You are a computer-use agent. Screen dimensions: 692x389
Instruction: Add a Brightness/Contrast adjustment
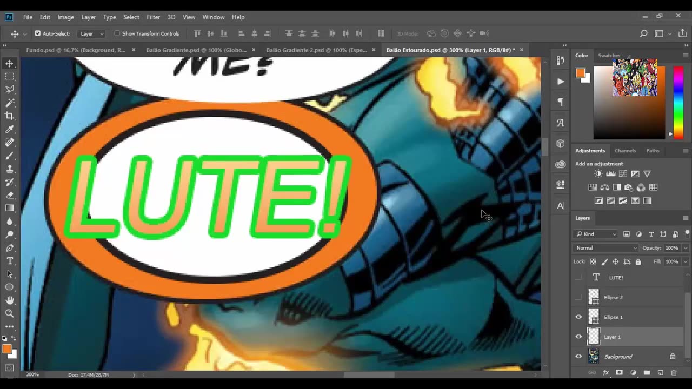pos(598,173)
